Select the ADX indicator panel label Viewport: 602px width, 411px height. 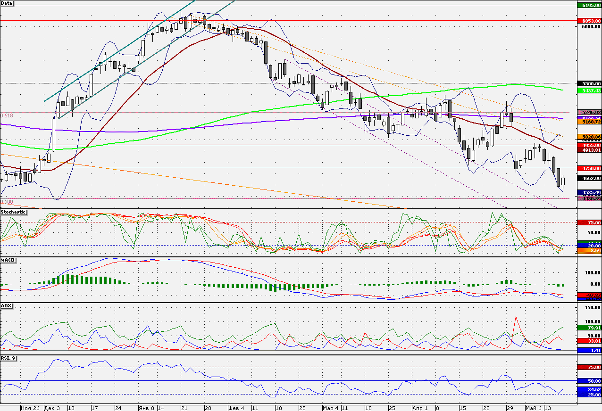7,306
